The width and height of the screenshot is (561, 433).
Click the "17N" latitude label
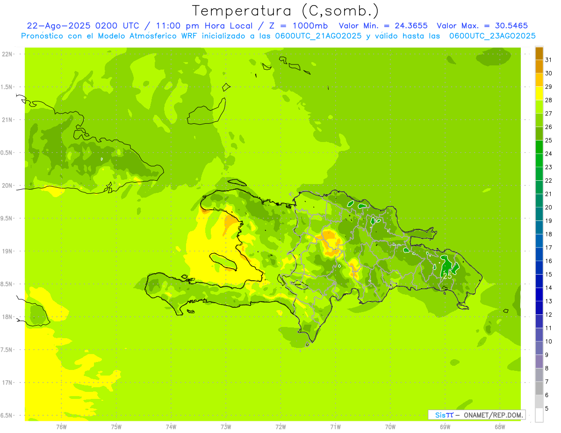point(7,383)
